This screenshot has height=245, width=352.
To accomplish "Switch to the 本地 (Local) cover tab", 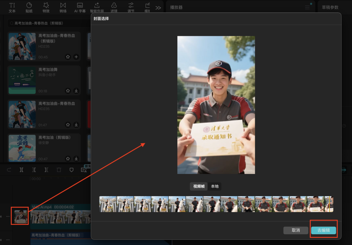I will point(215,186).
